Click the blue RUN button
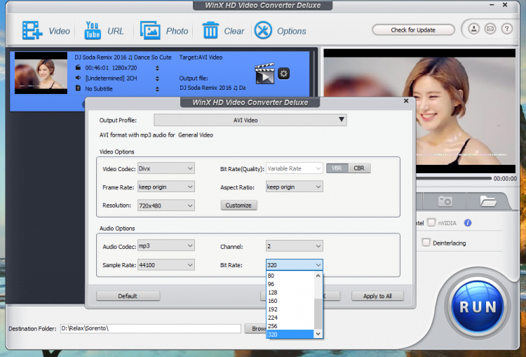526x357 pixels. [478, 307]
